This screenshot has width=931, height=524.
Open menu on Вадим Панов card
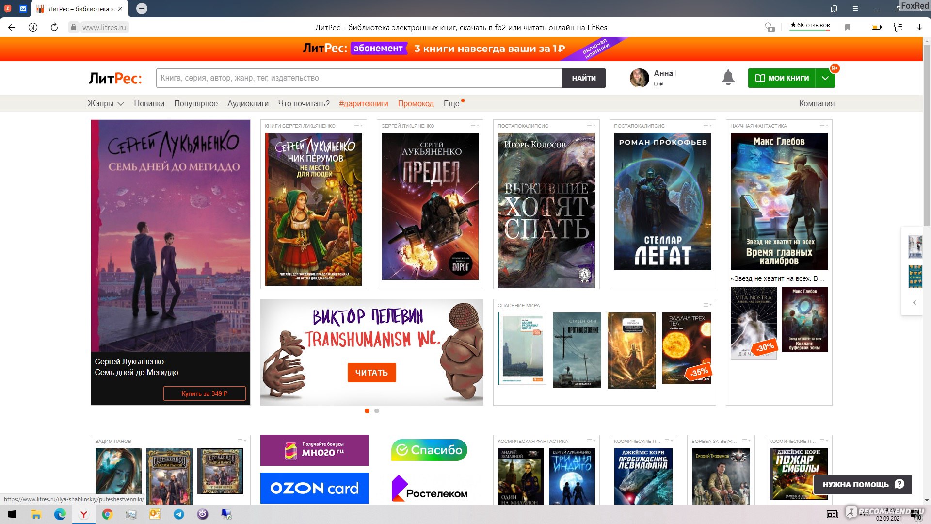(241, 441)
